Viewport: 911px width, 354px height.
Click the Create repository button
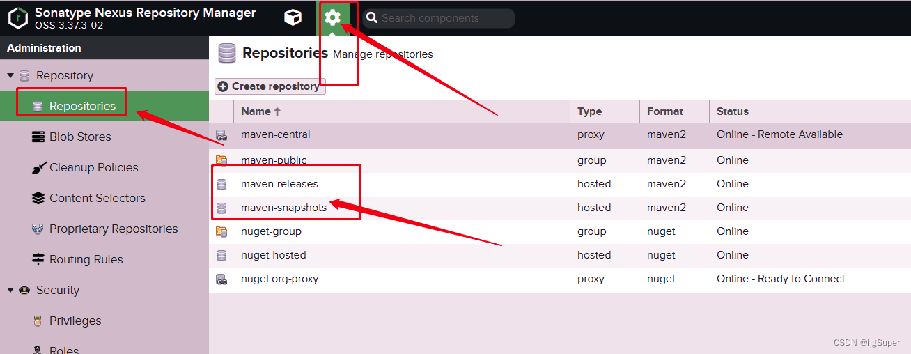[x=270, y=86]
